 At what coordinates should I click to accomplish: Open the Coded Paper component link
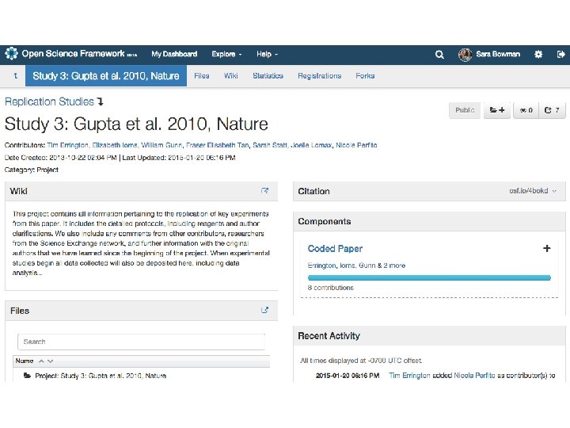click(335, 249)
